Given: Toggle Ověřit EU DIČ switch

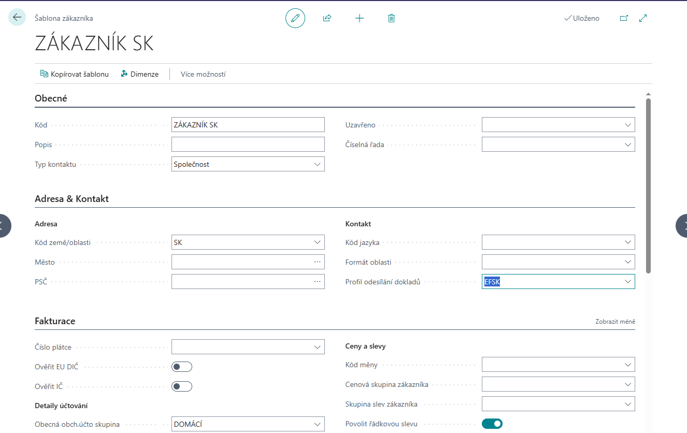Looking at the screenshot, I should click(x=182, y=367).
